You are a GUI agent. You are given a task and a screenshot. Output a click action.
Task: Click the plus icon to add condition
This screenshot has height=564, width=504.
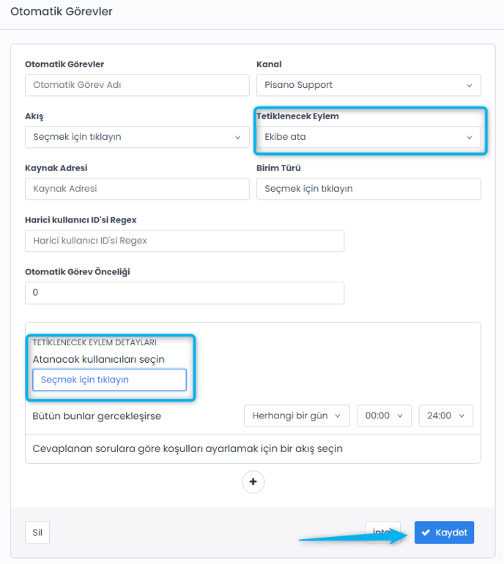coord(253,482)
